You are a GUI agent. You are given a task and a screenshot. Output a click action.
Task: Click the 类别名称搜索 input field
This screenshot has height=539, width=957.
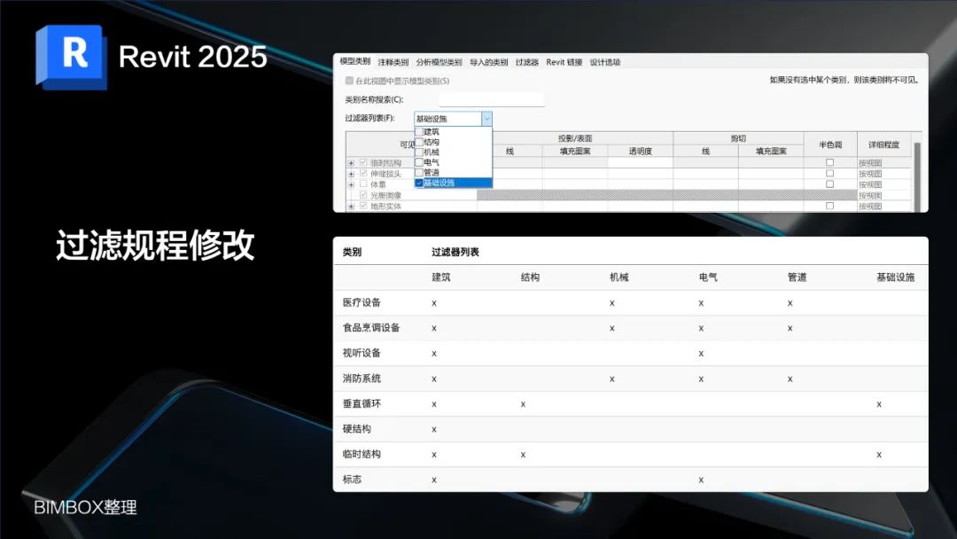491,98
